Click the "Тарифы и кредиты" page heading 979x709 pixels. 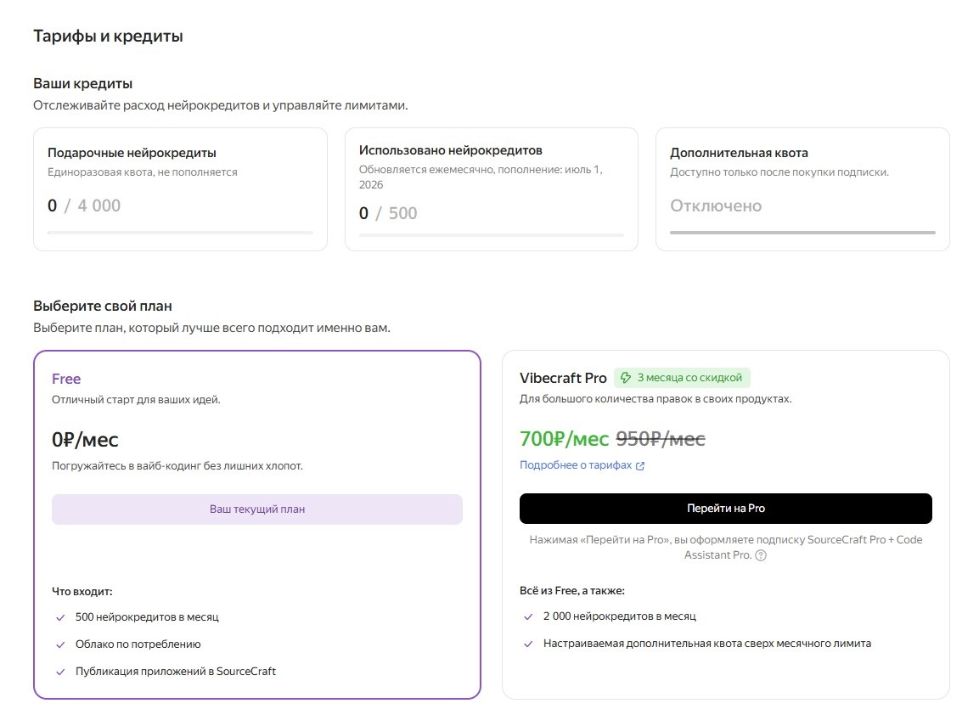click(108, 37)
